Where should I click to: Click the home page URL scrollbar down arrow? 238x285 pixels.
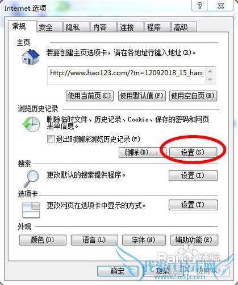tap(210, 79)
